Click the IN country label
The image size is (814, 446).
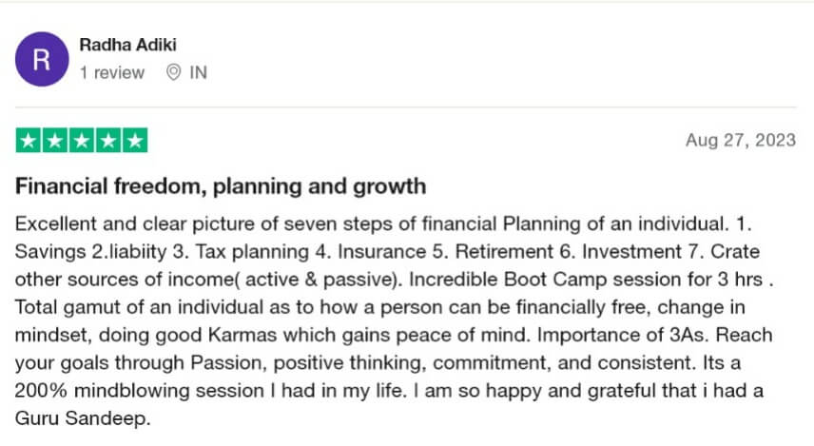(x=198, y=72)
